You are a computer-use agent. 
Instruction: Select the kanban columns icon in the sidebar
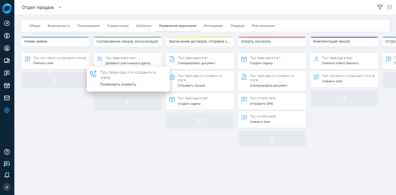[x=7, y=73]
